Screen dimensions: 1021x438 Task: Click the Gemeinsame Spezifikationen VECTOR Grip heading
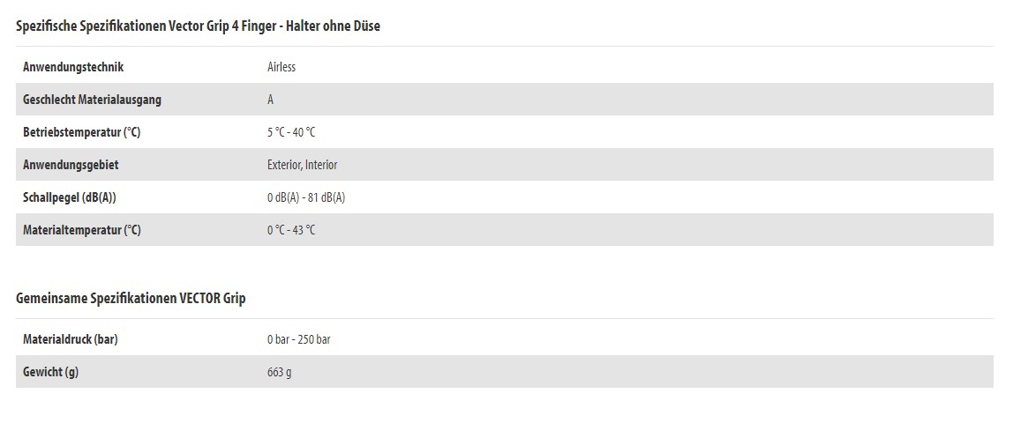point(131,298)
